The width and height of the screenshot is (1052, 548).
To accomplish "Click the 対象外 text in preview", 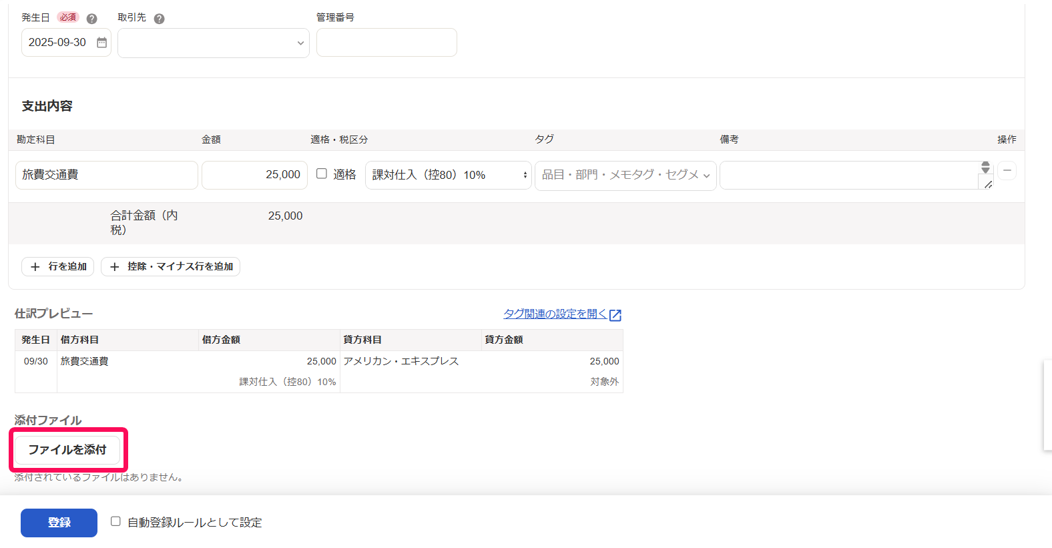I will (605, 382).
